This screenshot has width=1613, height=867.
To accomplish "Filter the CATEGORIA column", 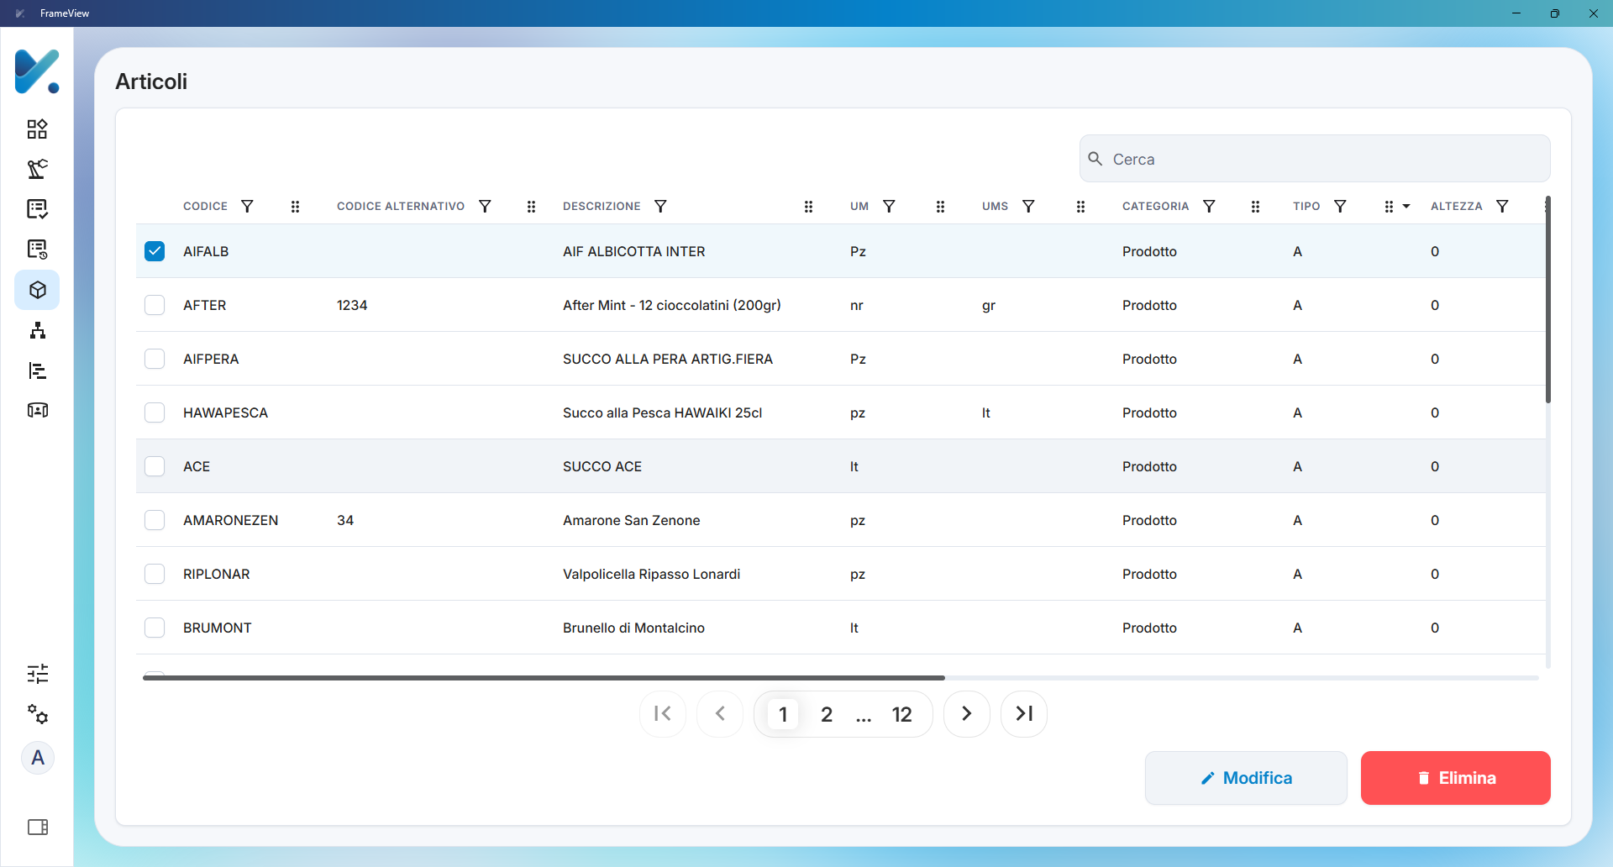I will [x=1209, y=207].
